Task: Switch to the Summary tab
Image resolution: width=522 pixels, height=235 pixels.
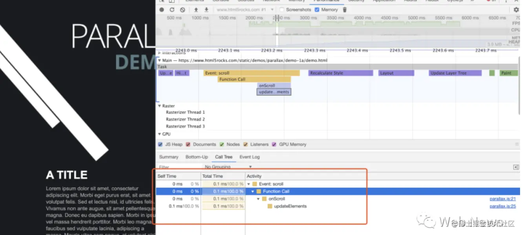Action: click(169, 157)
